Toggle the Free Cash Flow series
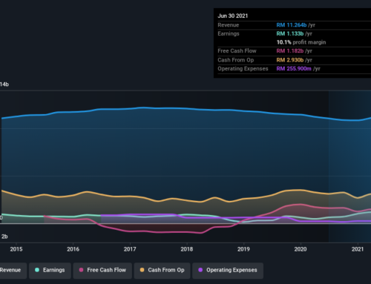This screenshot has width=371, height=284. pos(102,271)
